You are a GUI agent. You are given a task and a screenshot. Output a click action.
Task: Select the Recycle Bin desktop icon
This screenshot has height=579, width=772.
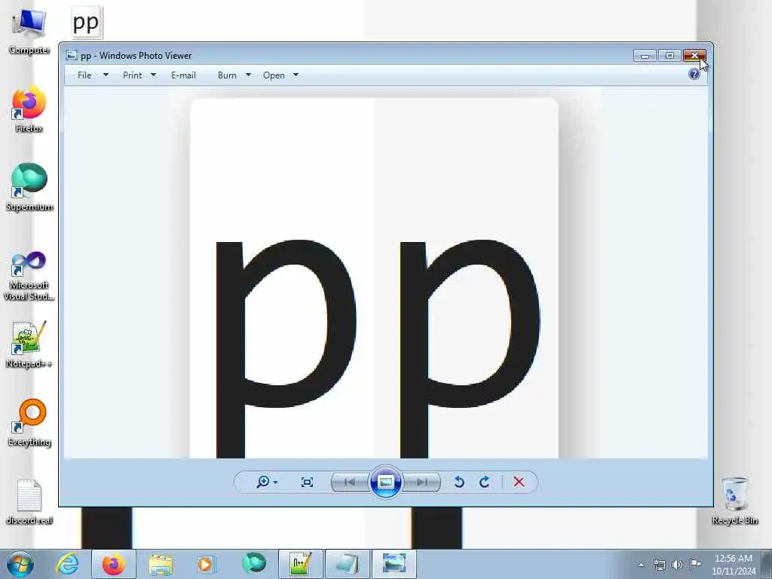734,501
